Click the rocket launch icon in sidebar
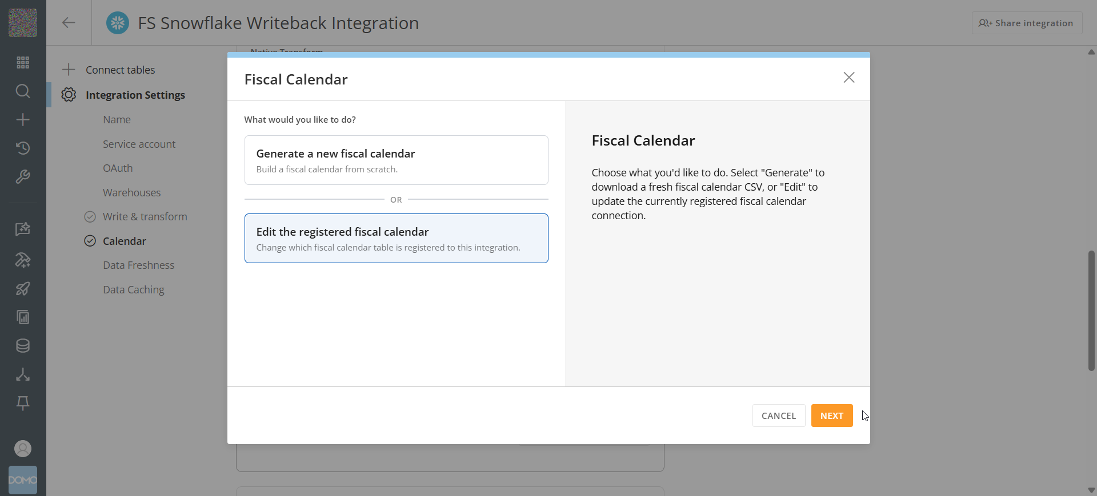 pyautogui.click(x=23, y=289)
